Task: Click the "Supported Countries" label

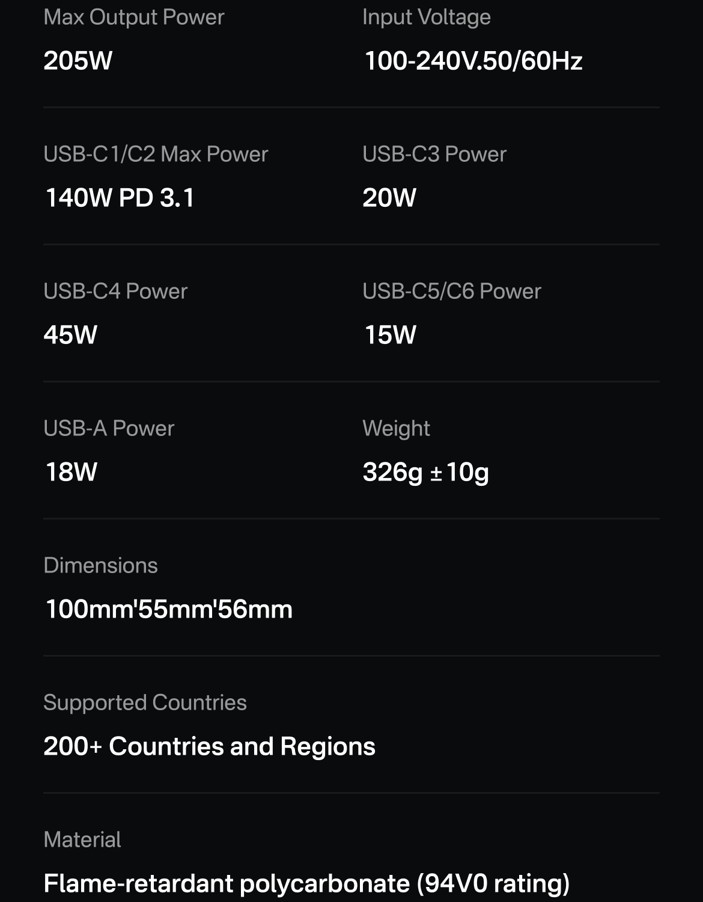Action: point(145,702)
